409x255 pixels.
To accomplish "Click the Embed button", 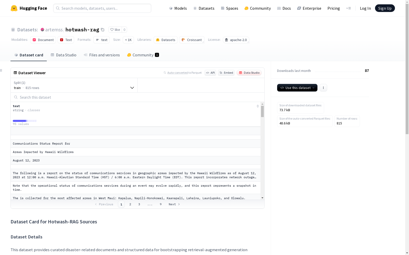I will (x=226, y=73).
